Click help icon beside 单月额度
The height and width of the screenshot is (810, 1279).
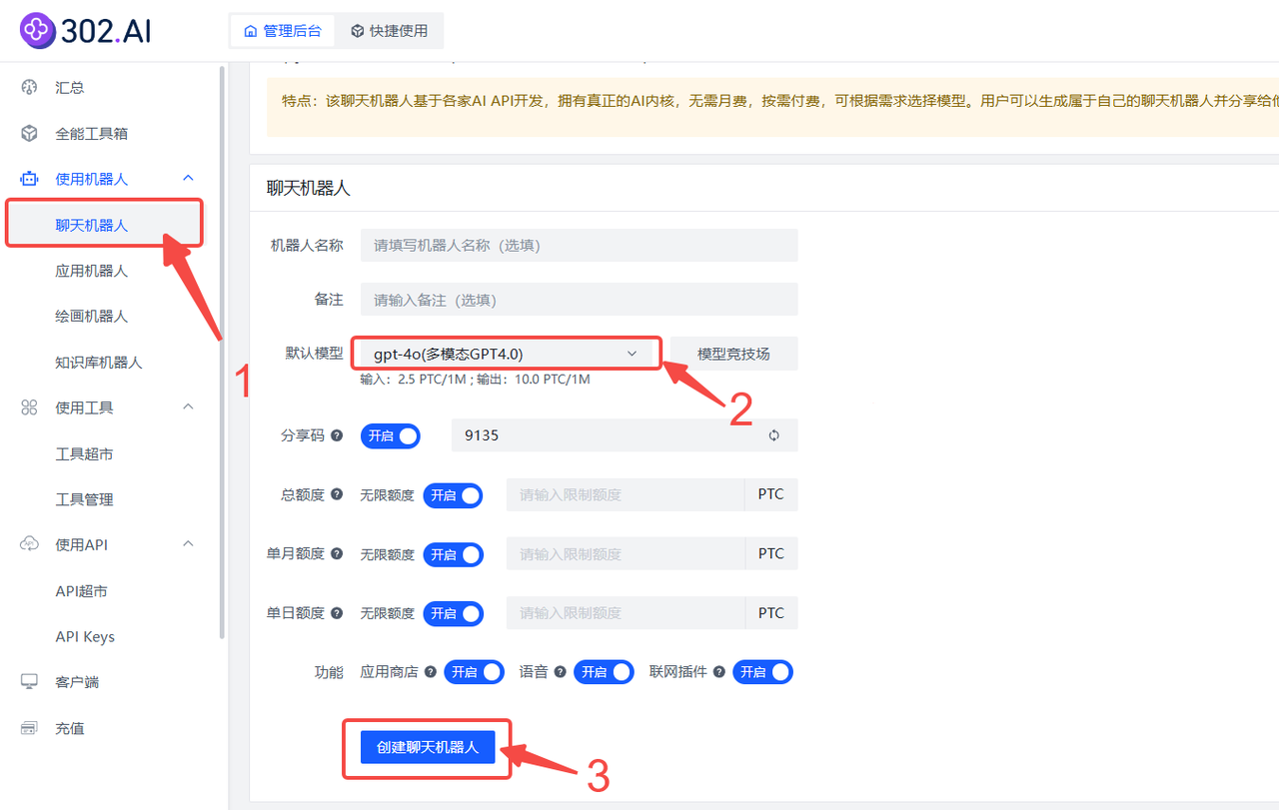337,553
